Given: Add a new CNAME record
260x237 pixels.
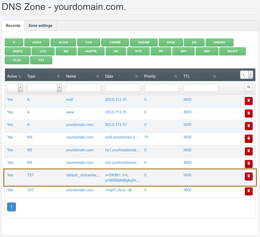Looking at the screenshot, I should click(115, 42).
